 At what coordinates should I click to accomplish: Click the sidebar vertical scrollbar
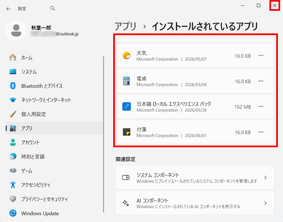tap(104, 134)
